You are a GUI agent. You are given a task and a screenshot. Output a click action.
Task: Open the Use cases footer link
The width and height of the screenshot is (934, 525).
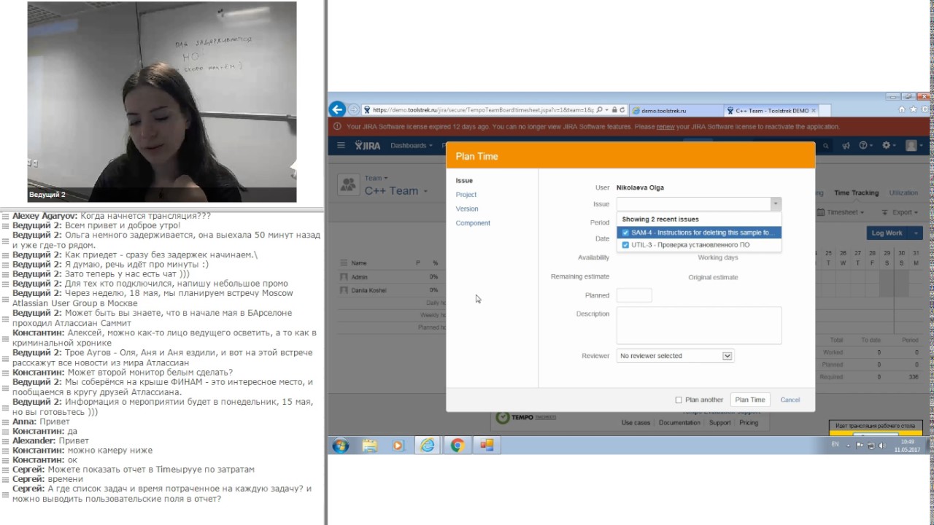pyautogui.click(x=636, y=423)
